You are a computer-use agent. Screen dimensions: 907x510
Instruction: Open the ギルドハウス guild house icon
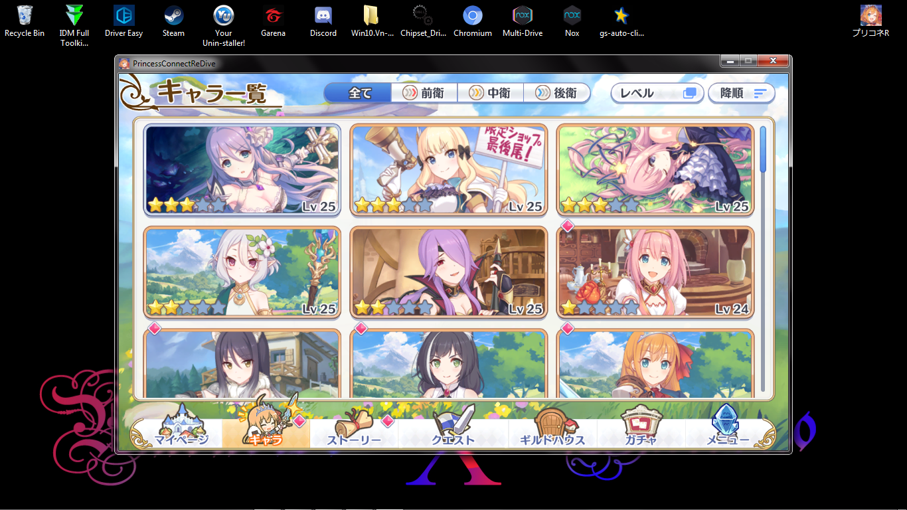point(552,426)
